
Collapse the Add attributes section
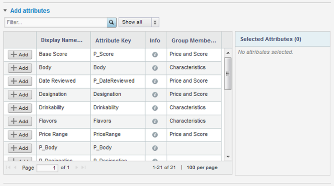pos(5,10)
